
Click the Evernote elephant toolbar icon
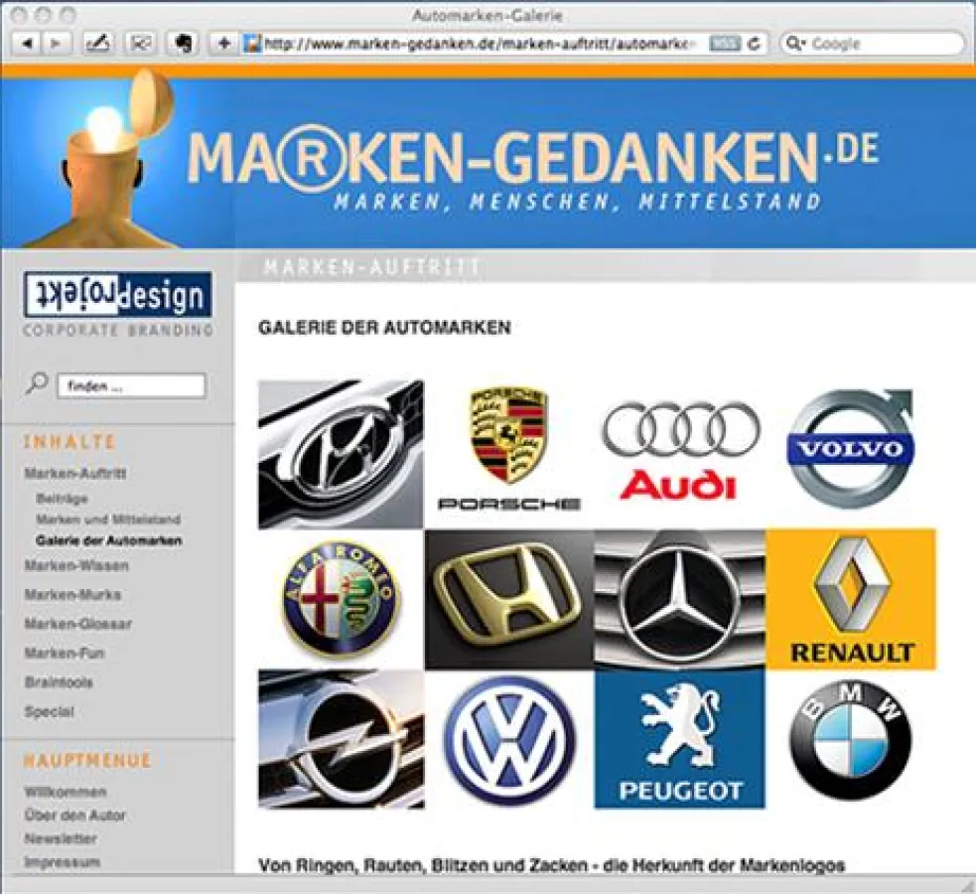tap(182, 44)
